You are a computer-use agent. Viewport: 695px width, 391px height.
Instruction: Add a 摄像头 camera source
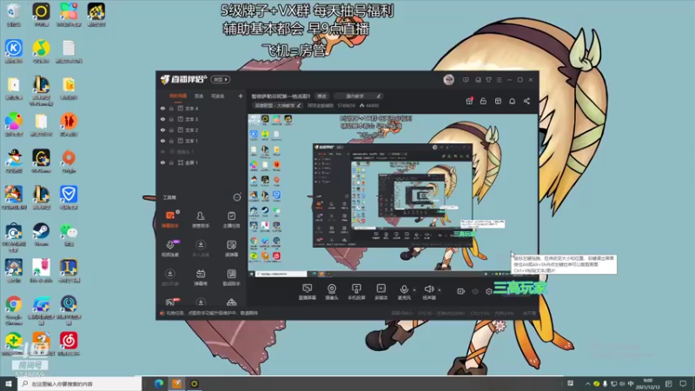point(332,292)
